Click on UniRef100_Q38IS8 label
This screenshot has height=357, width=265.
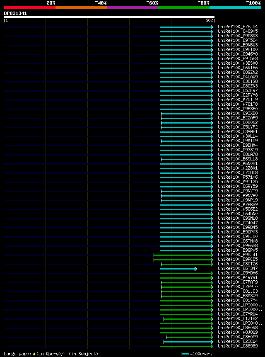pyautogui.click(x=238, y=82)
